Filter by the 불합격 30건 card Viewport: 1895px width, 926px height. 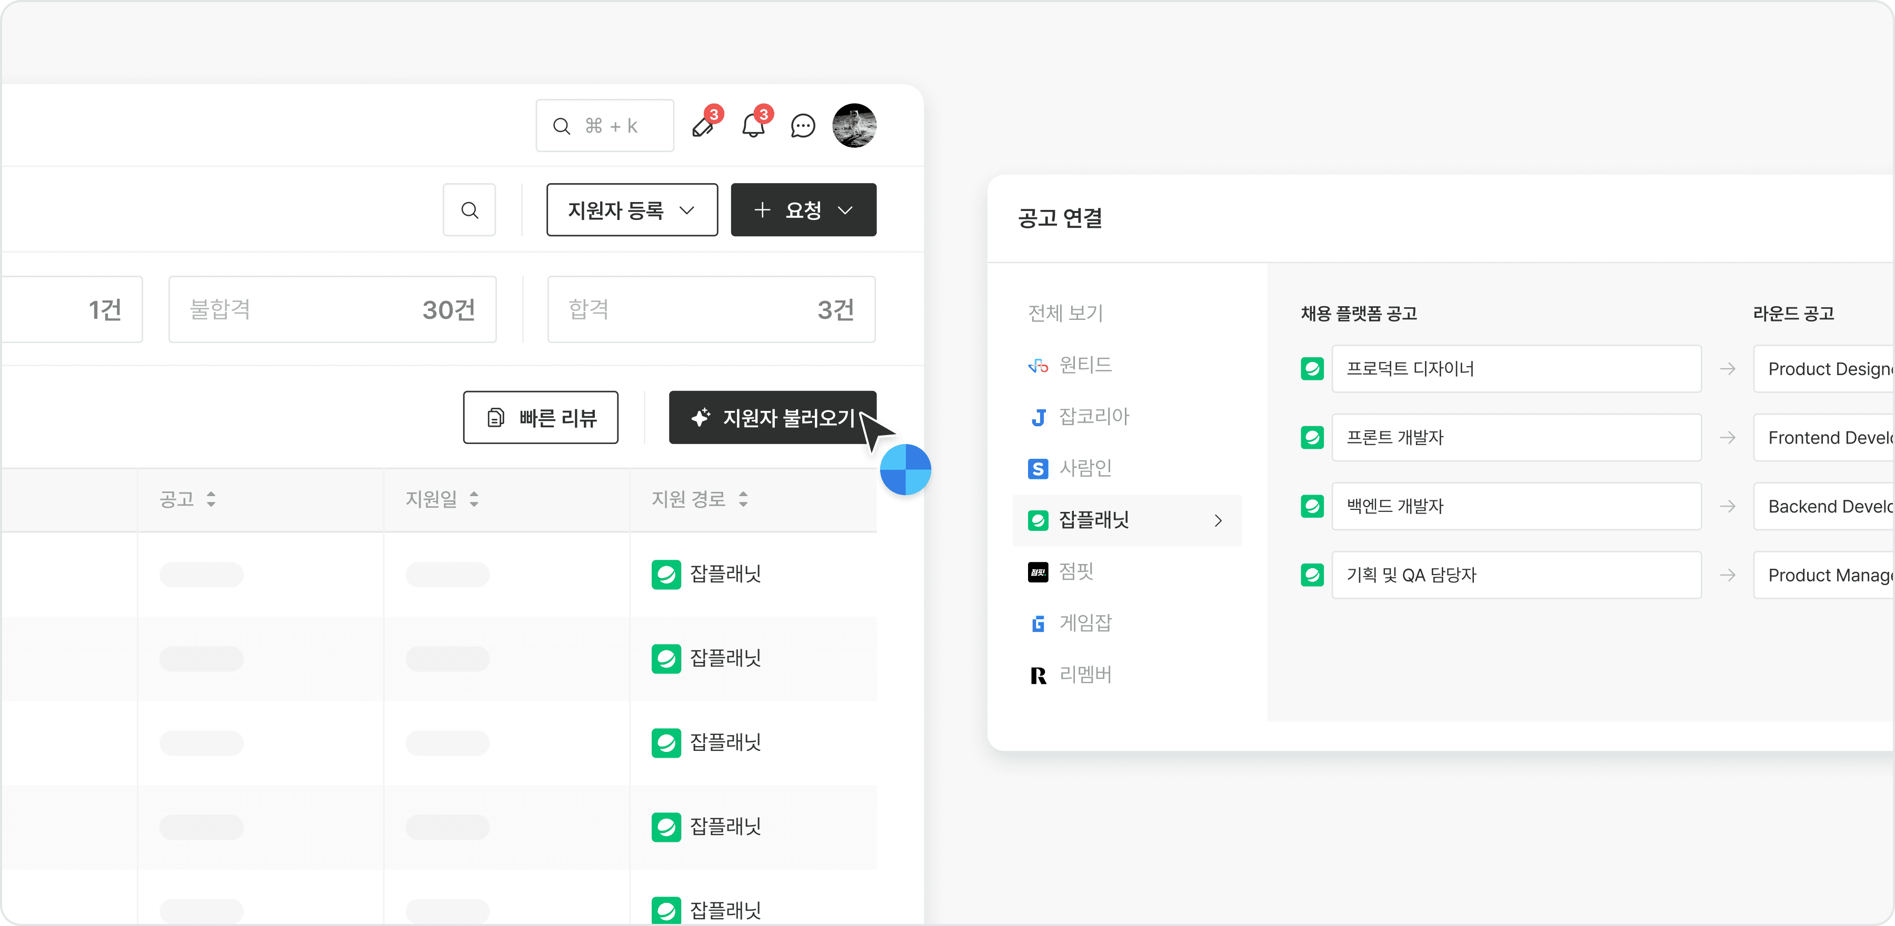coord(333,310)
